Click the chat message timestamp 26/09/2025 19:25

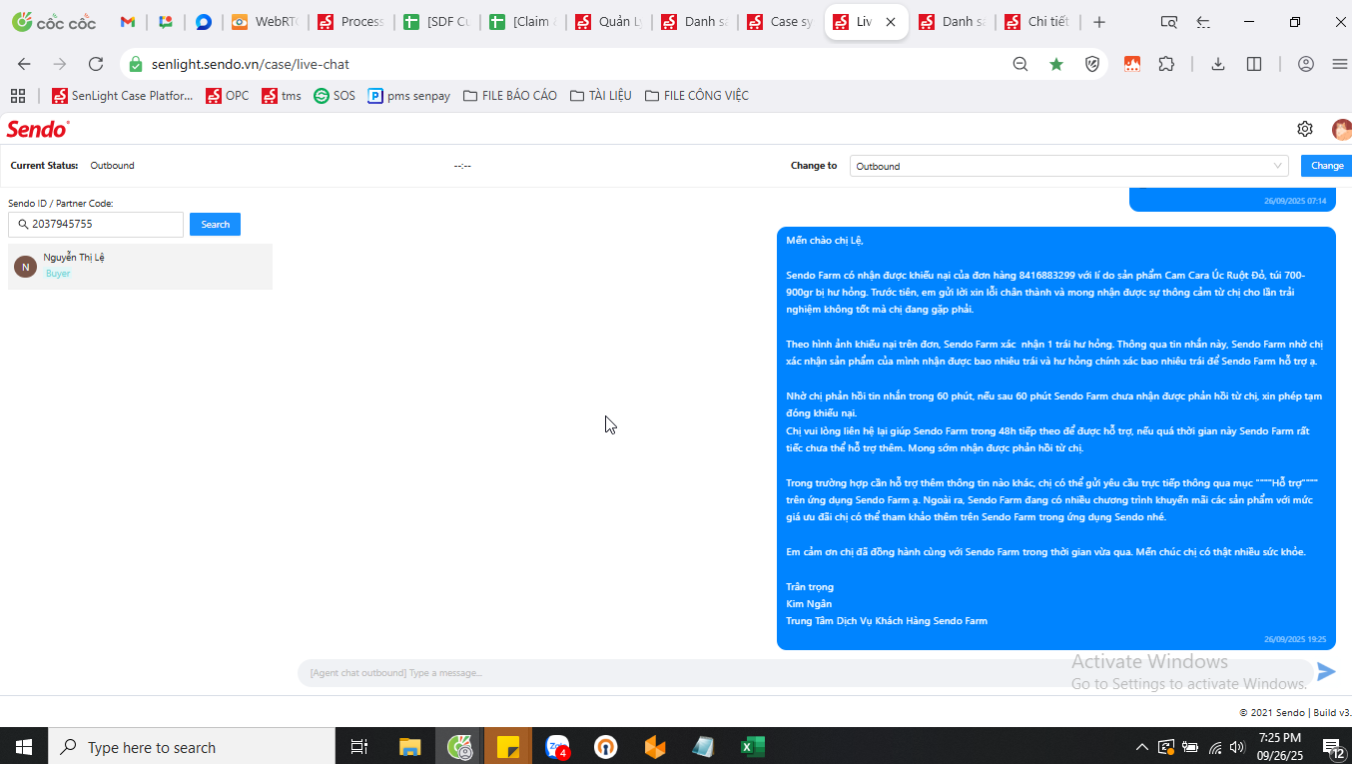pyautogui.click(x=1295, y=639)
